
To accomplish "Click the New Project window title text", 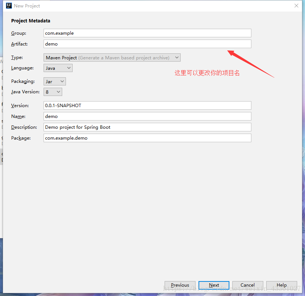I will (x=27, y=6).
